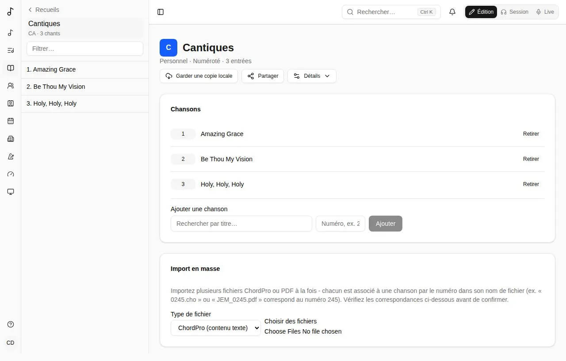The image size is (566, 361).
Task: Focus the Rechercher par titre field
Action: coord(241,224)
